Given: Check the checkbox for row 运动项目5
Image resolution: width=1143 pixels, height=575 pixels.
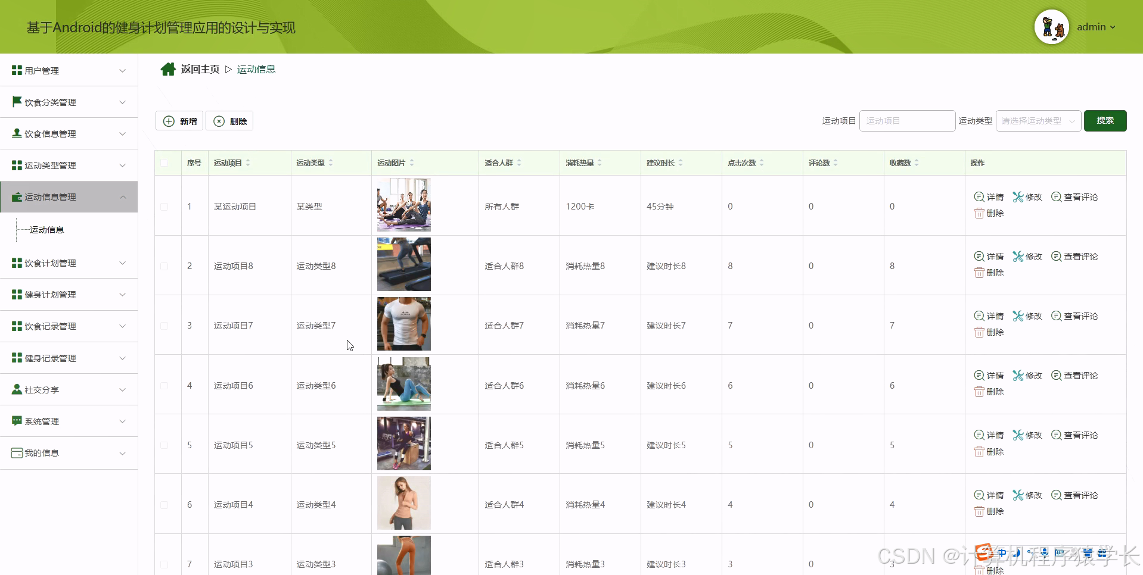Looking at the screenshot, I should point(164,445).
